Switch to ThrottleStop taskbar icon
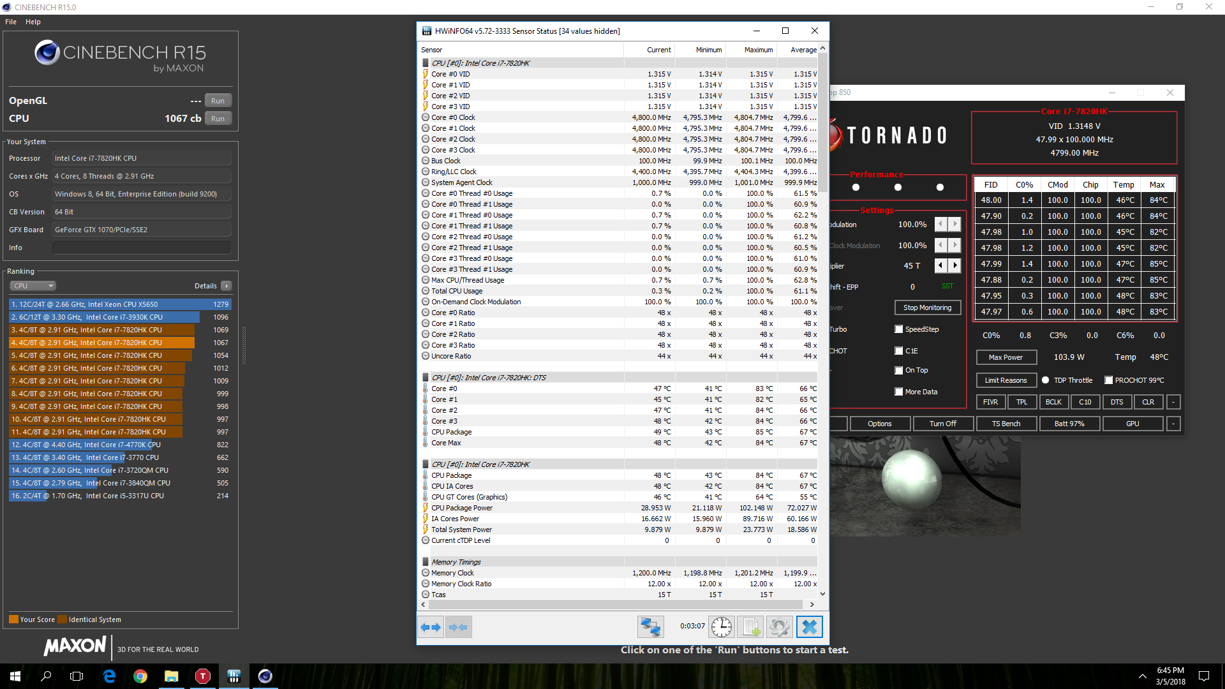1225x689 pixels. [x=203, y=676]
